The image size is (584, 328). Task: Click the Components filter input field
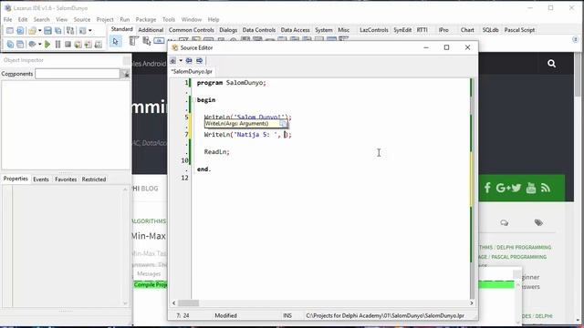(78, 74)
